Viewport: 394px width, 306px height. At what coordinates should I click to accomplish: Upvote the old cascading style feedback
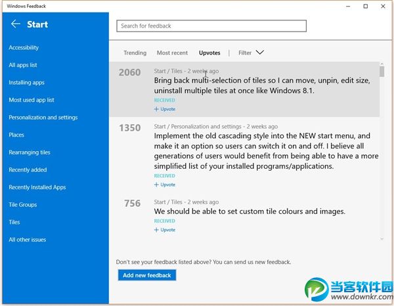165,185
